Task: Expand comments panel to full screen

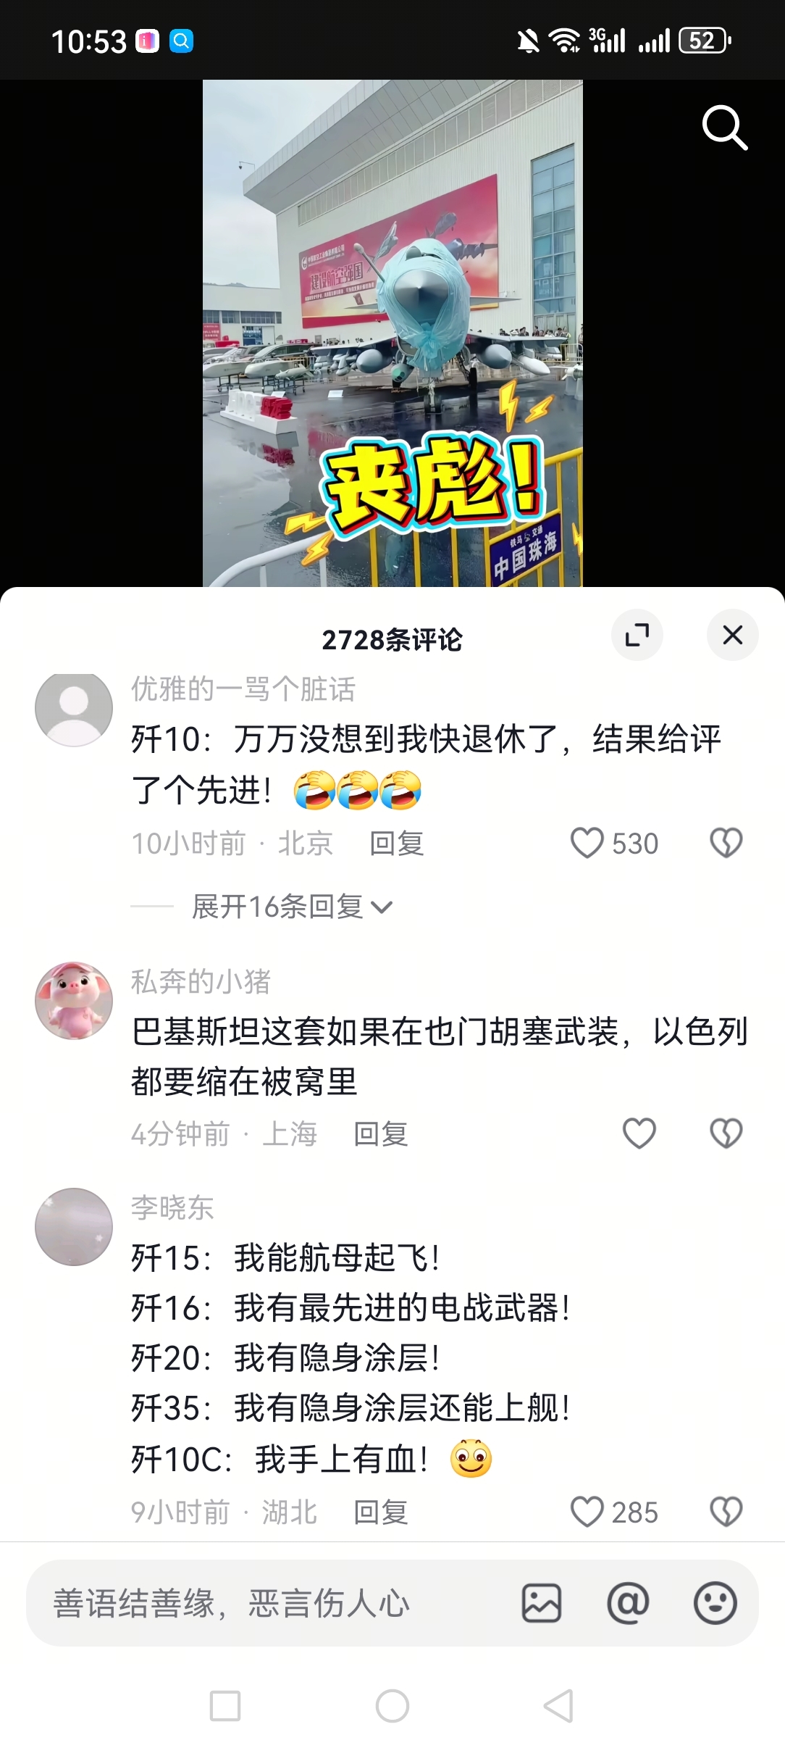Action: click(x=637, y=635)
